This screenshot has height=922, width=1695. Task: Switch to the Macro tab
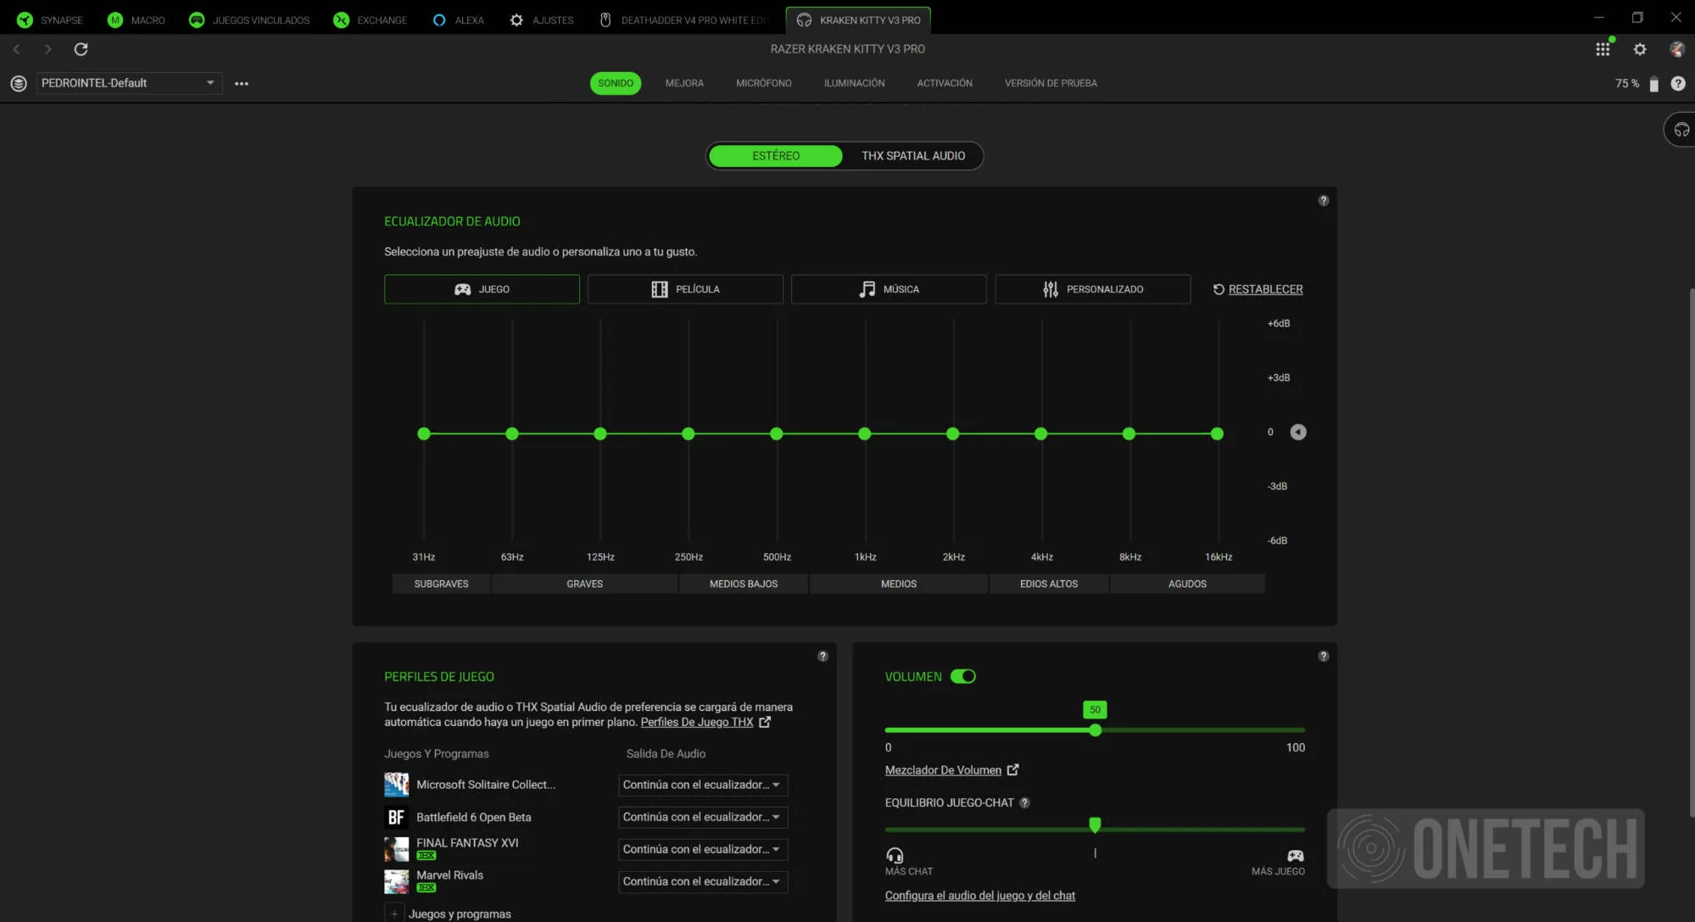[137, 20]
